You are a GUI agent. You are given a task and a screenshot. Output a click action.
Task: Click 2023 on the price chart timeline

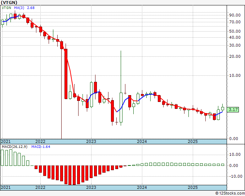pos(91,141)
